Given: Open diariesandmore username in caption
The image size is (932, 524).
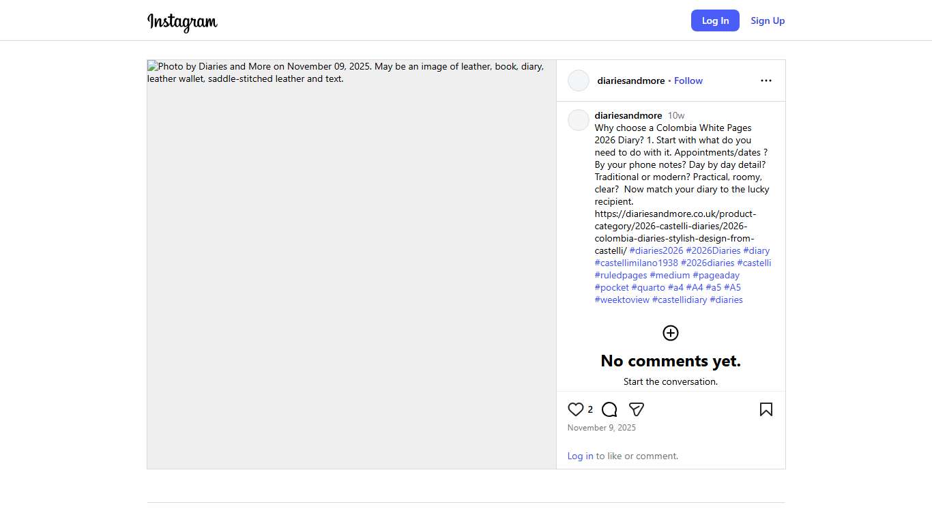Looking at the screenshot, I should (628, 115).
